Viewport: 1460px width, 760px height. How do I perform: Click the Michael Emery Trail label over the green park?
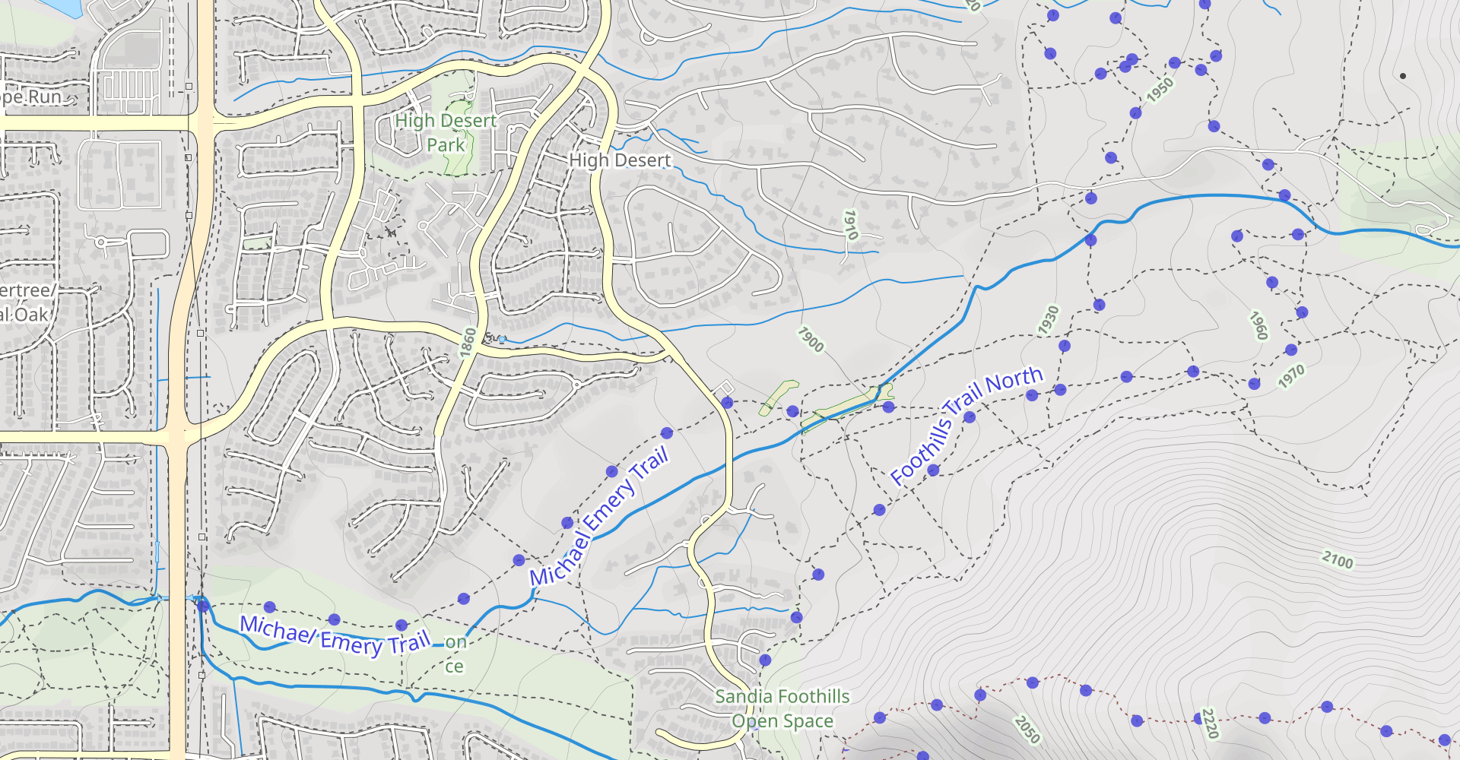[x=335, y=635]
